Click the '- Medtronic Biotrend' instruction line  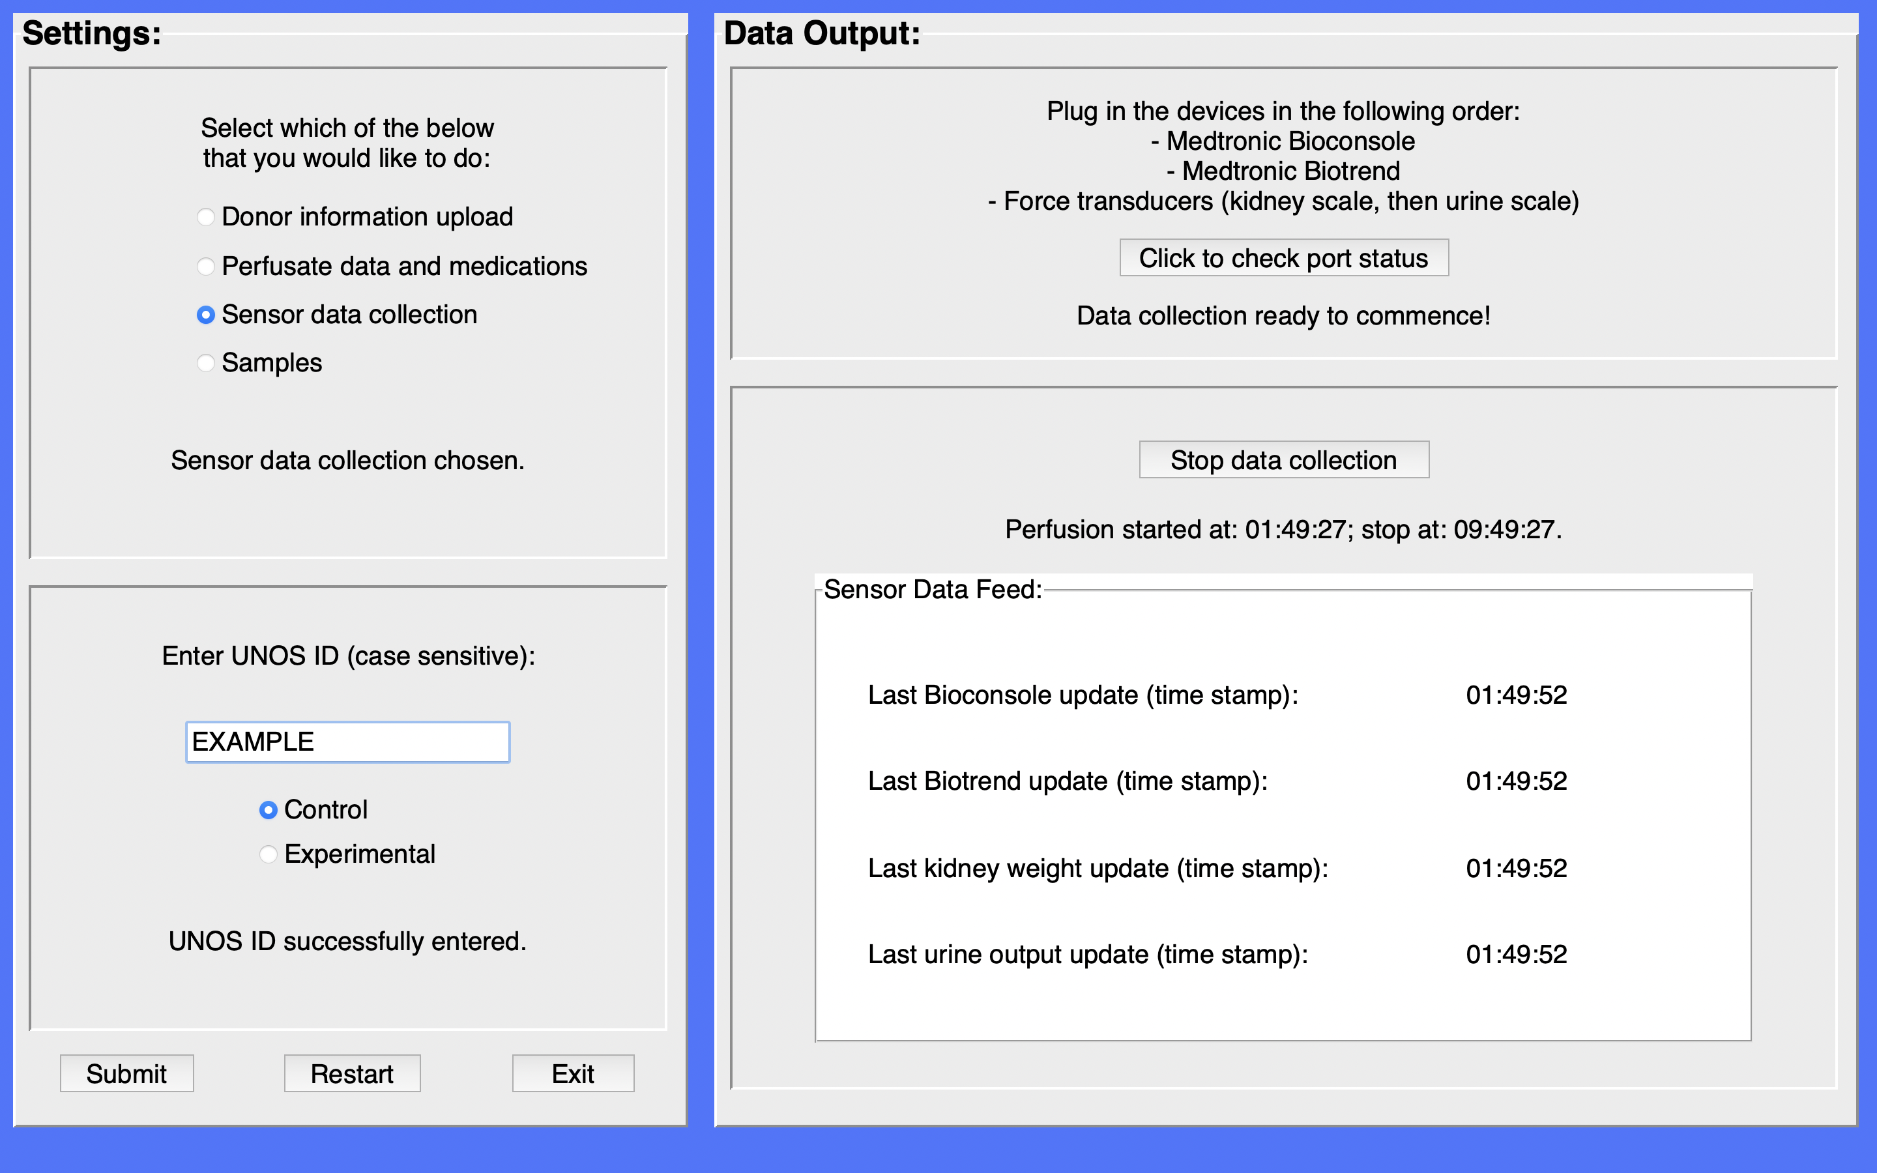(x=1284, y=171)
